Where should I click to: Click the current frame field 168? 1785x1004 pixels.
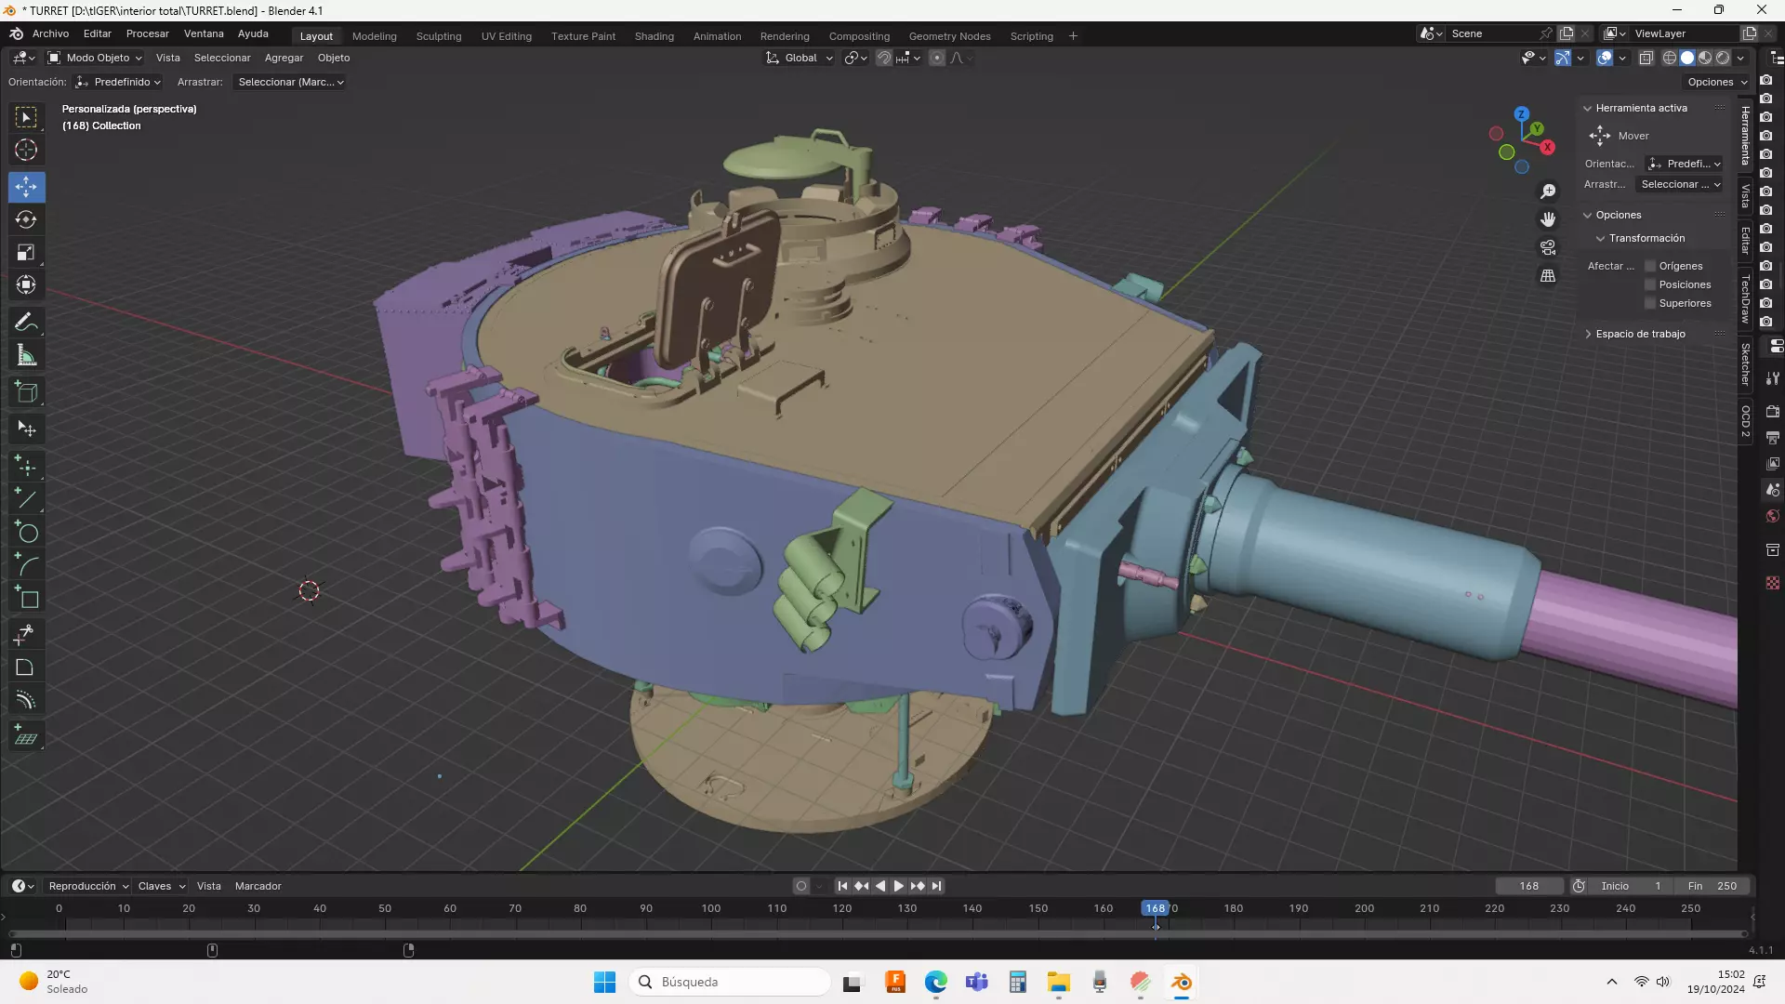[1528, 886]
